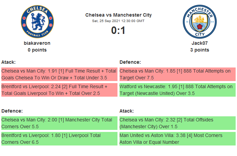
Task: Click Jack07's 3 points label
Action: 199,50
